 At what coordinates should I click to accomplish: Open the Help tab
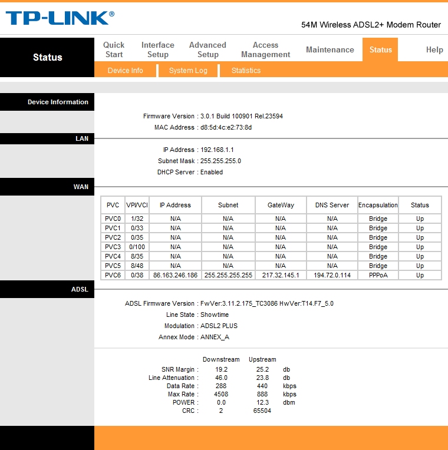[x=434, y=49]
